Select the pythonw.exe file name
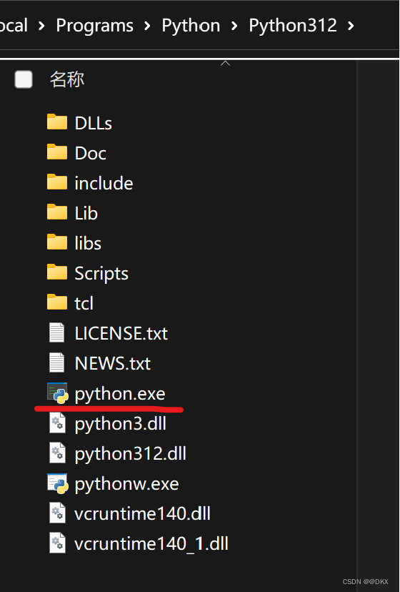 [127, 484]
